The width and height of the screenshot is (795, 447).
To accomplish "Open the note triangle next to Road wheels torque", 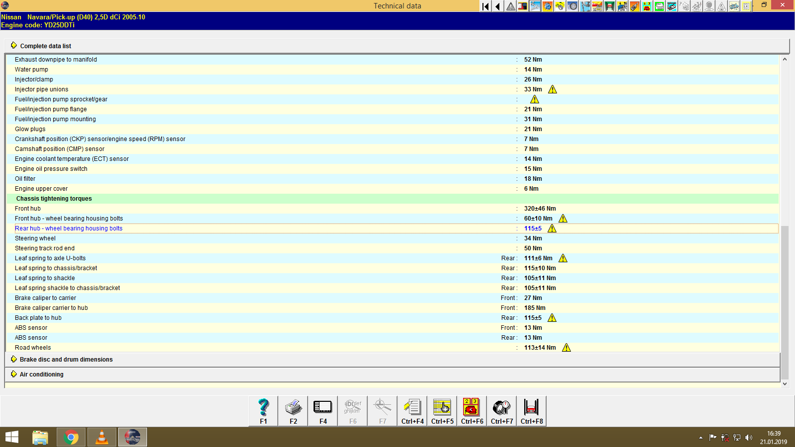I will click(x=566, y=348).
